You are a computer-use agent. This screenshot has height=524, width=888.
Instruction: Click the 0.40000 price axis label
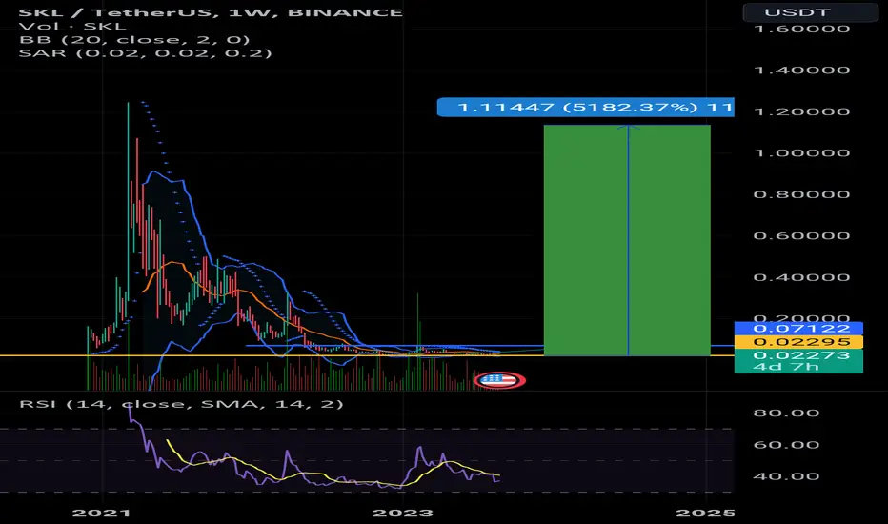802,277
